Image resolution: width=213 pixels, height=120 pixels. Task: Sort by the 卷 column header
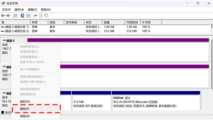[x=15, y=22]
